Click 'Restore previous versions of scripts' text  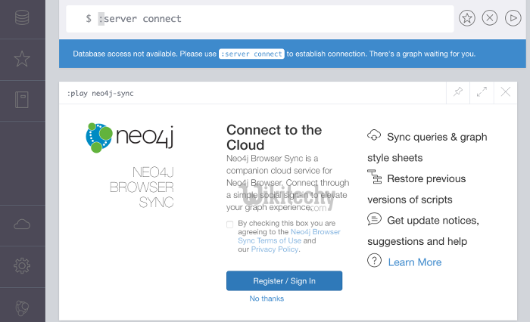pyautogui.click(x=416, y=189)
